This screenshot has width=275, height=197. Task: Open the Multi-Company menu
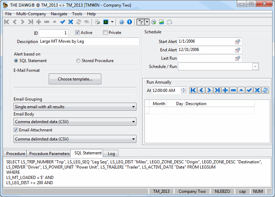click(31, 14)
